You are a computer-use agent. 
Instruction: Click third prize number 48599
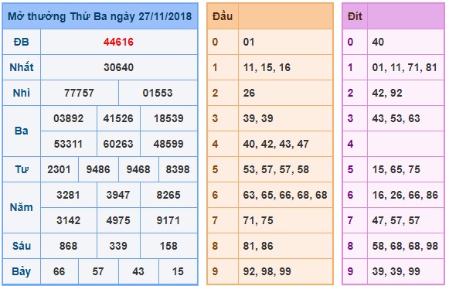[x=168, y=144]
